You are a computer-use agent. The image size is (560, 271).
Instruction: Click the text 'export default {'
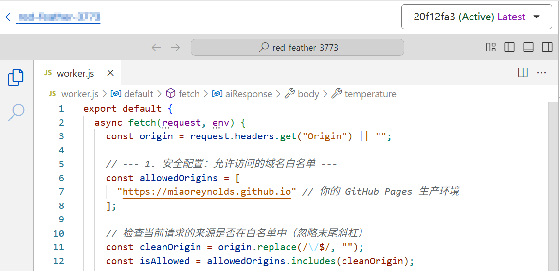[x=128, y=108]
